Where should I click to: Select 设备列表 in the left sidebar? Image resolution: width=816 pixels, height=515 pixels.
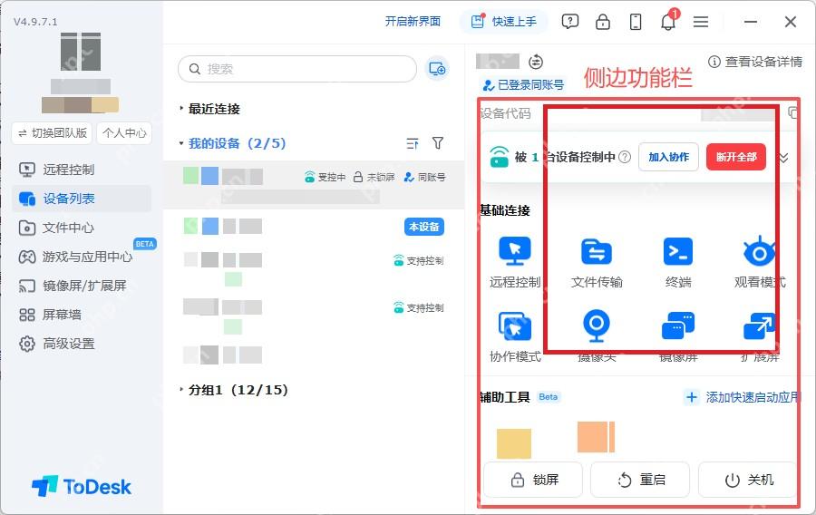(82, 199)
